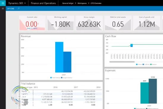Open the Debt to total assets tile
Image resolution: width=163 pixels, height=109 pixels.
pyautogui.click(x=118, y=23)
